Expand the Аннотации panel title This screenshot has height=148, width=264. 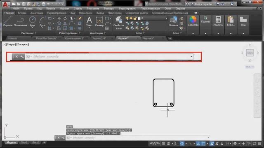98,33
